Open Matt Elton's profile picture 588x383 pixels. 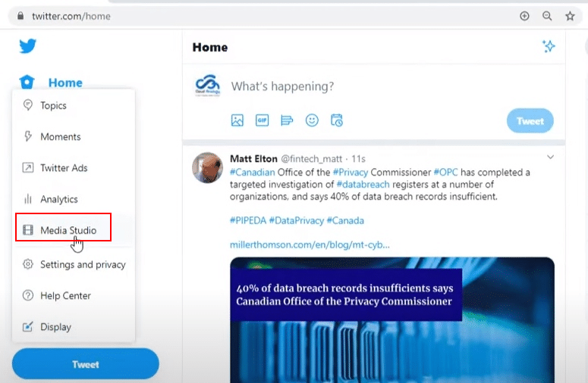(x=207, y=167)
